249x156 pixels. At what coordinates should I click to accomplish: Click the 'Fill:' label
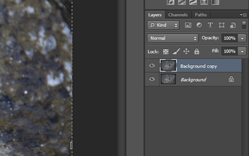(x=215, y=51)
